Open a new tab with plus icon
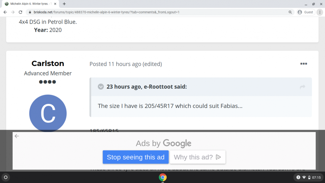 pyautogui.click(x=64, y=4)
